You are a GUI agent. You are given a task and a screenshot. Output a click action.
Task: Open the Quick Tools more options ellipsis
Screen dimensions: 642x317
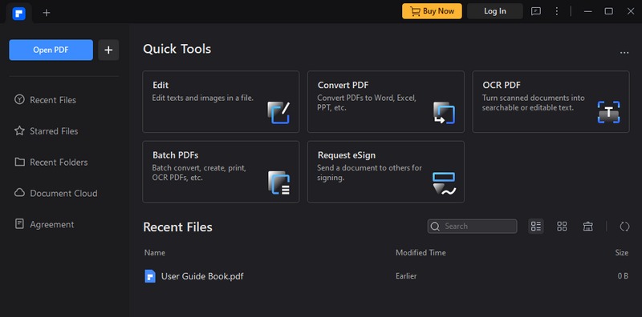point(624,53)
